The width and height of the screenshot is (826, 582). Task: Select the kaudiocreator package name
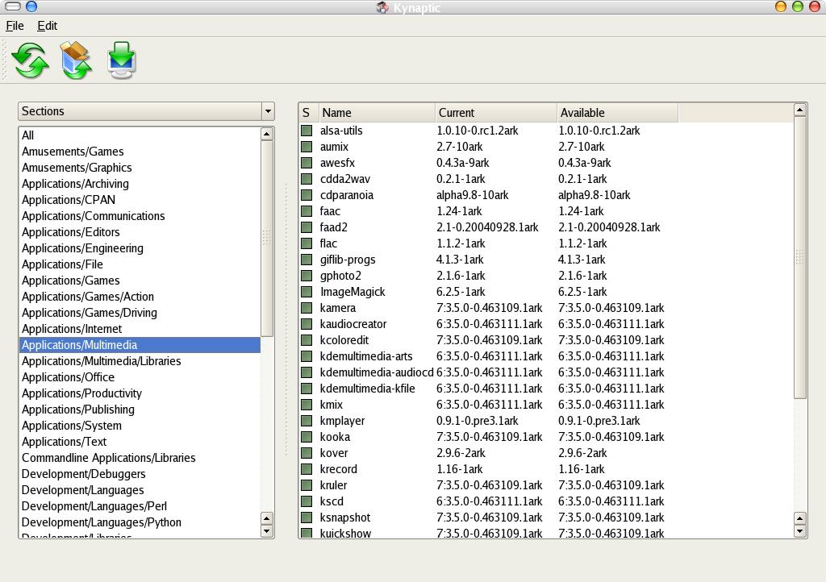[x=353, y=324]
